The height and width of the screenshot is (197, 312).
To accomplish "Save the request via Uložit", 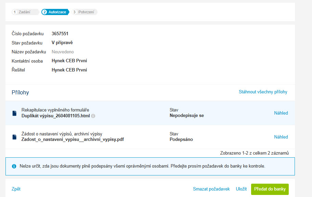I will click(241, 189).
